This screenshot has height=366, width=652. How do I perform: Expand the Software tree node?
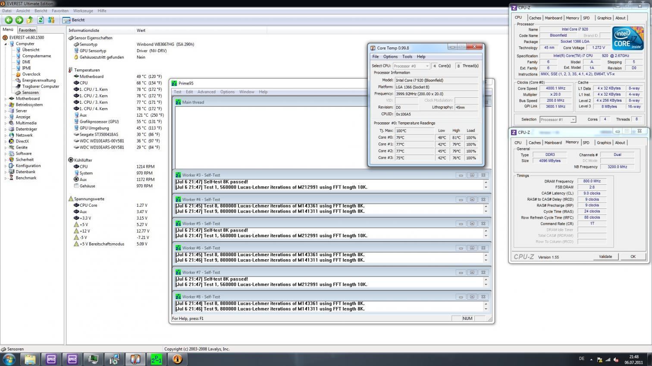click(x=6, y=153)
